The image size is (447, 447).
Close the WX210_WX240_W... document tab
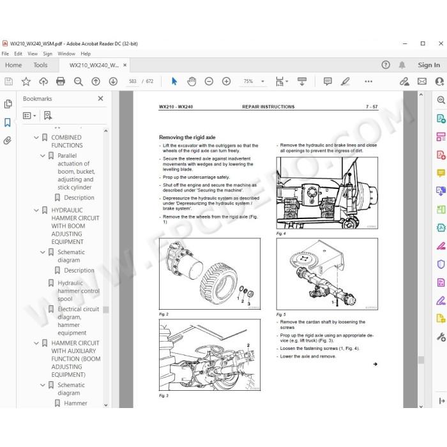[125, 65]
